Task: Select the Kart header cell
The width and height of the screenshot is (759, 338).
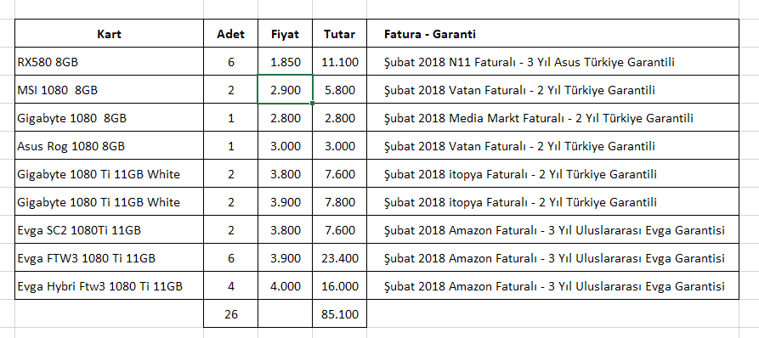Action: (x=110, y=33)
